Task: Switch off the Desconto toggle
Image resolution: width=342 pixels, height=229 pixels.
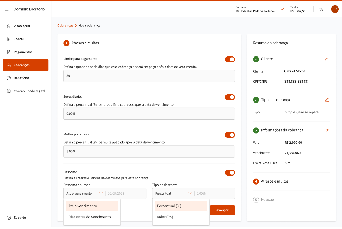Action: click(230, 173)
